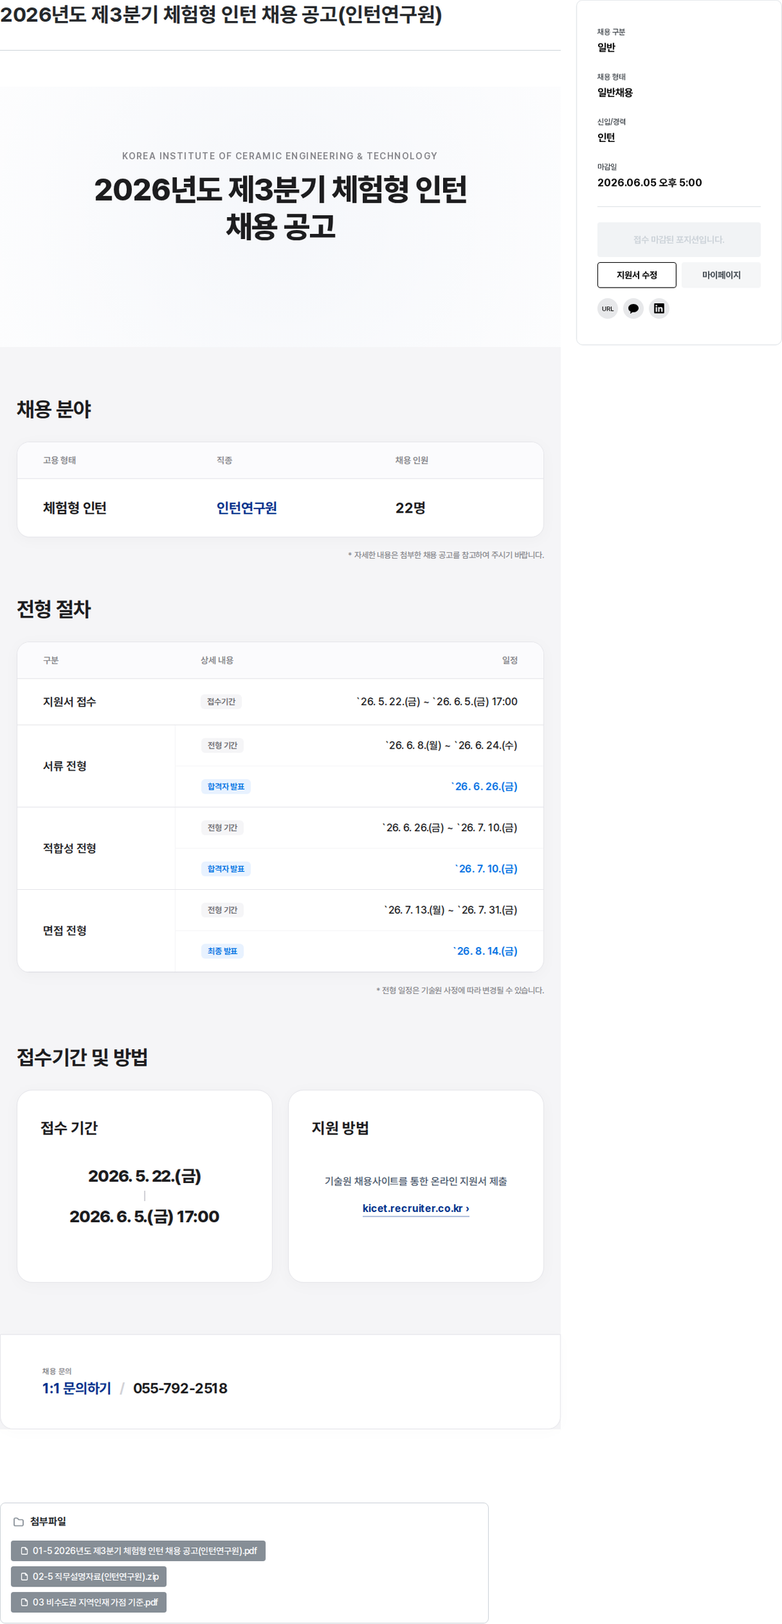Copy the posting URL via URL icon
The width and height of the screenshot is (782, 1624).
click(x=607, y=308)
